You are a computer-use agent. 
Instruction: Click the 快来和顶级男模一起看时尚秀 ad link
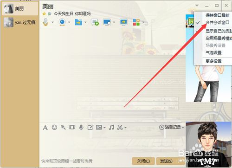[x=67, y=161]
